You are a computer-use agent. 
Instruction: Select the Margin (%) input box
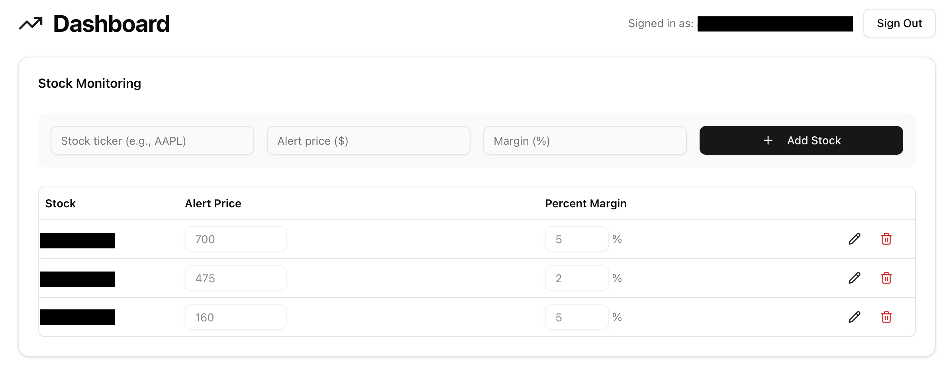[x=585, y=140]
